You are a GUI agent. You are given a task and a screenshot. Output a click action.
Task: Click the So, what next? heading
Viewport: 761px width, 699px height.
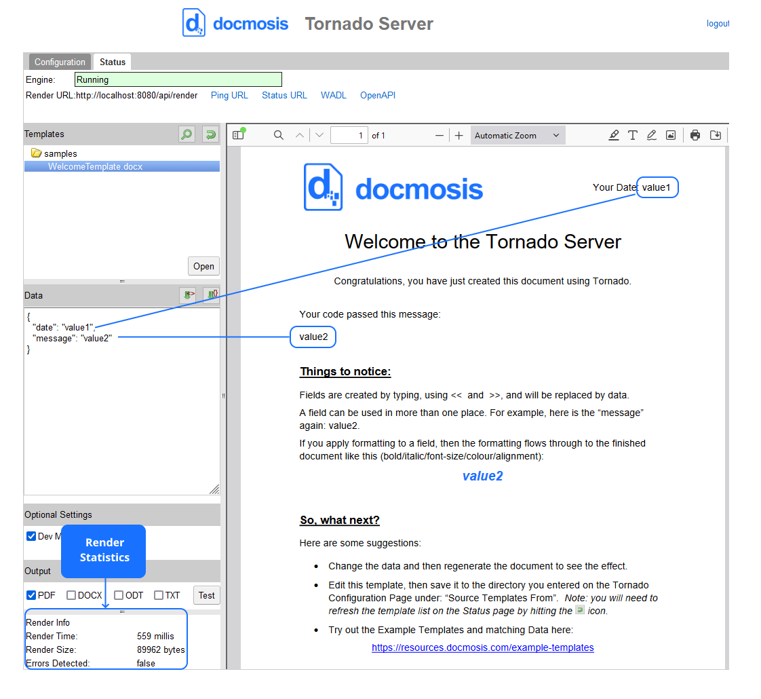coord(339,521)
